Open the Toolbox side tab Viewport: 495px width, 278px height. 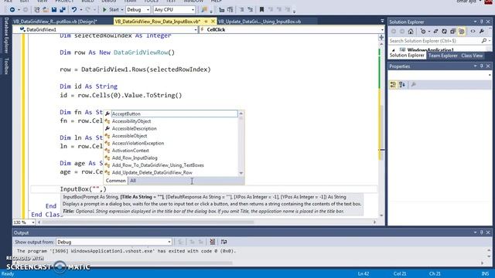point(6,66)
